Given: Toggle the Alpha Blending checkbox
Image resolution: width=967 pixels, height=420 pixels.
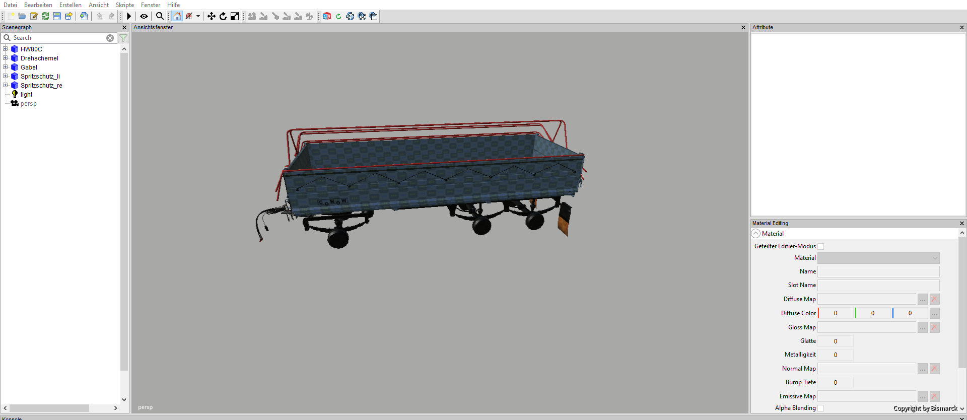Looking at the screenshot, I should pos(821,408).
